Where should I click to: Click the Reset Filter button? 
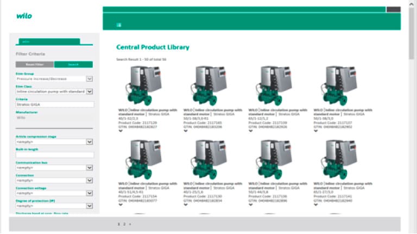(x=35, y=64)
